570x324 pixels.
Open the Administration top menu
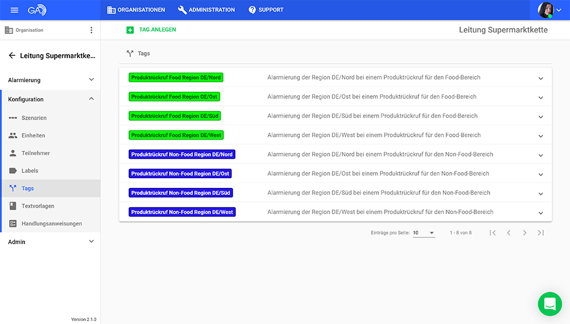click(206, 10)
